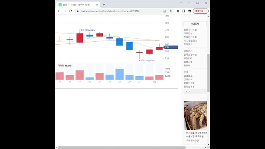
Task: Go back to the previous page
Action: [59, 11]
